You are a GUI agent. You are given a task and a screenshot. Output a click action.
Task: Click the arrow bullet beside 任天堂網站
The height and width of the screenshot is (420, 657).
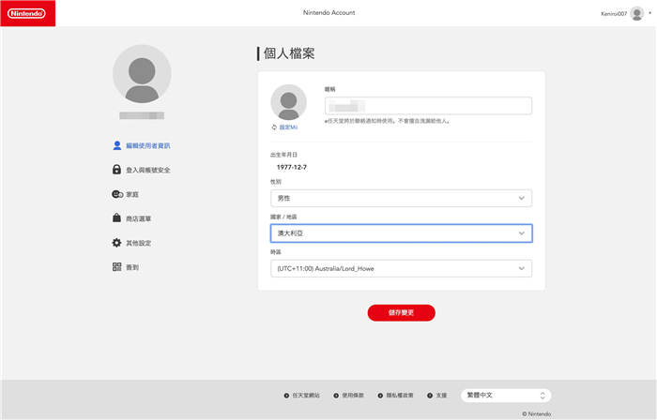pyautogui.click(x=286, y=396)
